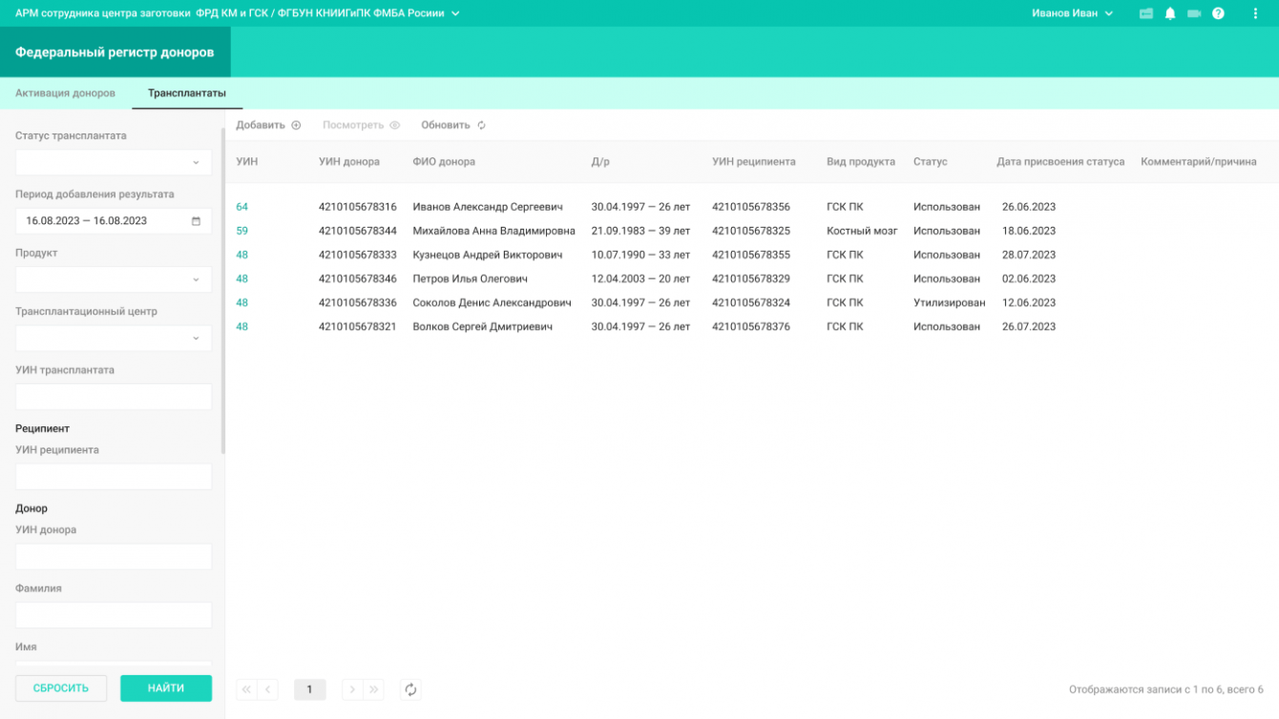Open the three-dot more options menu
This screenshot has width=1279, height=719.
click(x=1255, y=13)
